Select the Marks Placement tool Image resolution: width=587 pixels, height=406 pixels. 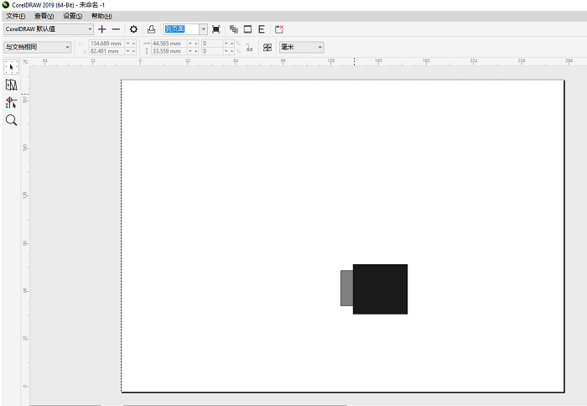click(11, 102)
